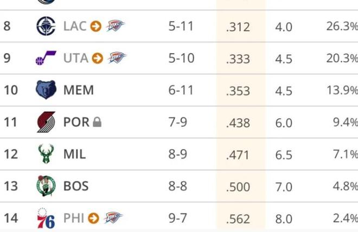Click the Thunder logo in PHI row

[113, 218]
